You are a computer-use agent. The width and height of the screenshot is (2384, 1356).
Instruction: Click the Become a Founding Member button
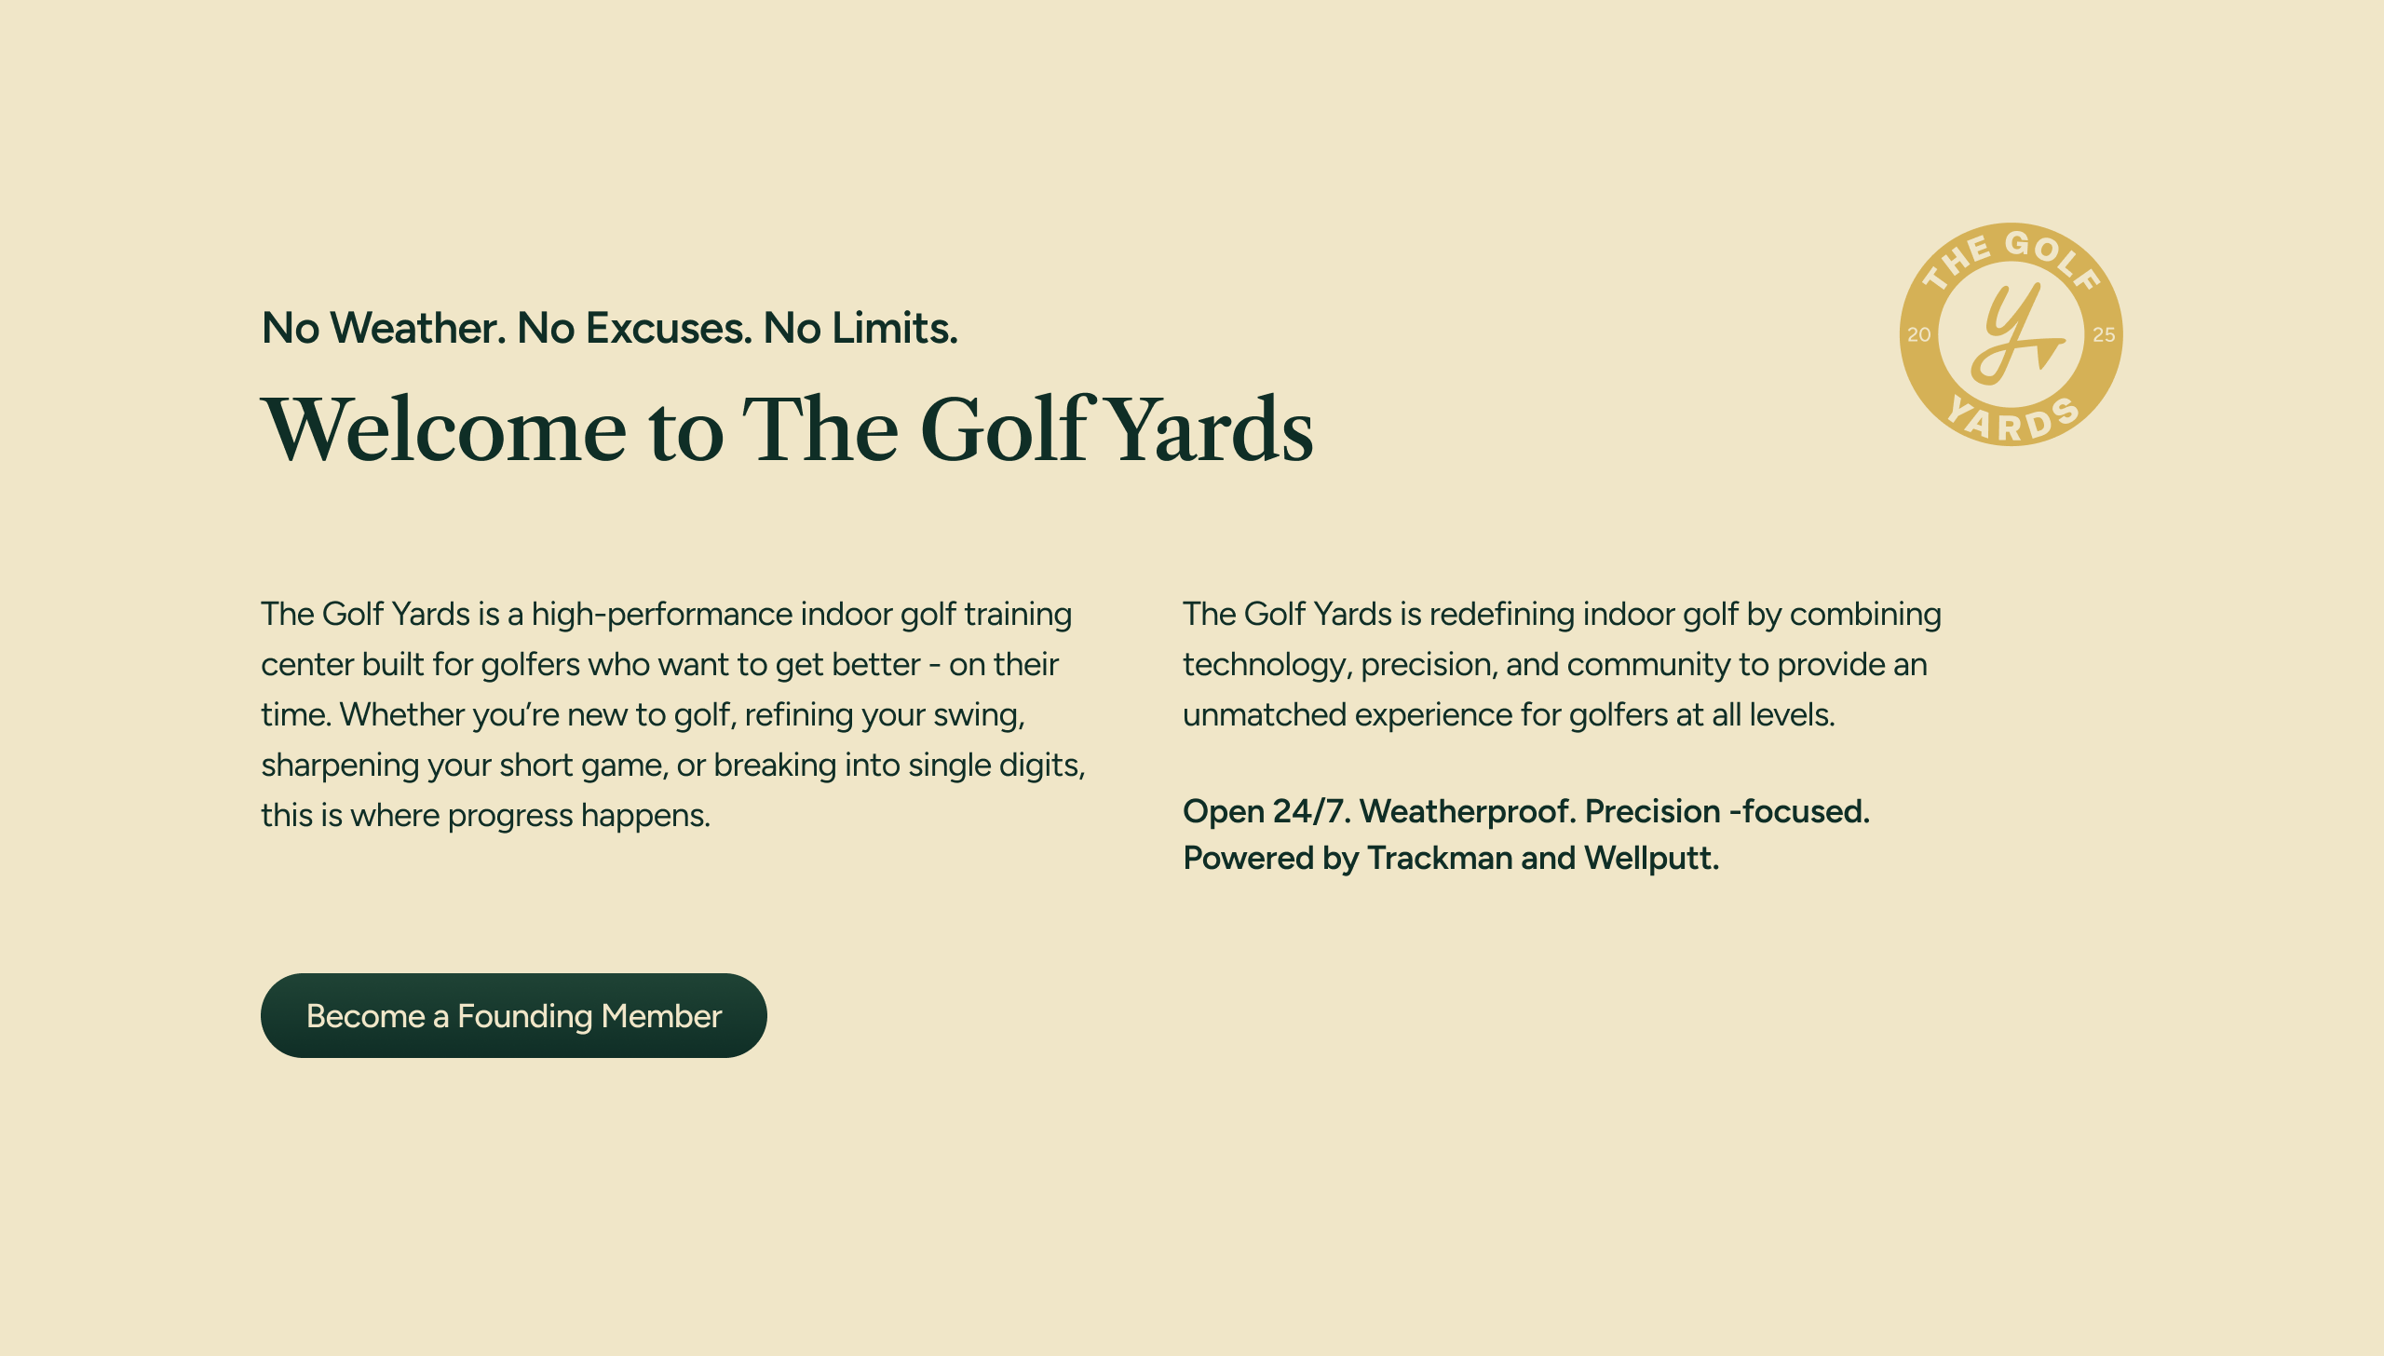click(x=513, y=1015)
